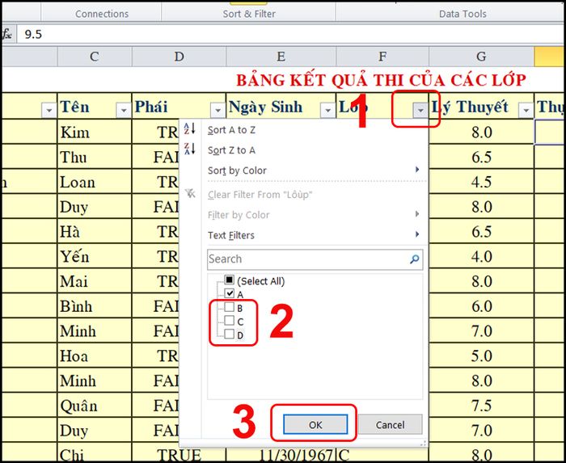Expand the Text Filters submenu arrow
The height and width of the screenshot is (463, 566).
pyautogui.click(x=417, y=234)
